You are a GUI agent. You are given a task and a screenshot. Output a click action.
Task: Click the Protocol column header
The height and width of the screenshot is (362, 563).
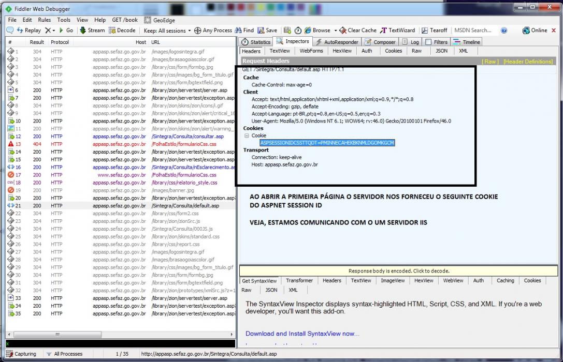(60, 42)
